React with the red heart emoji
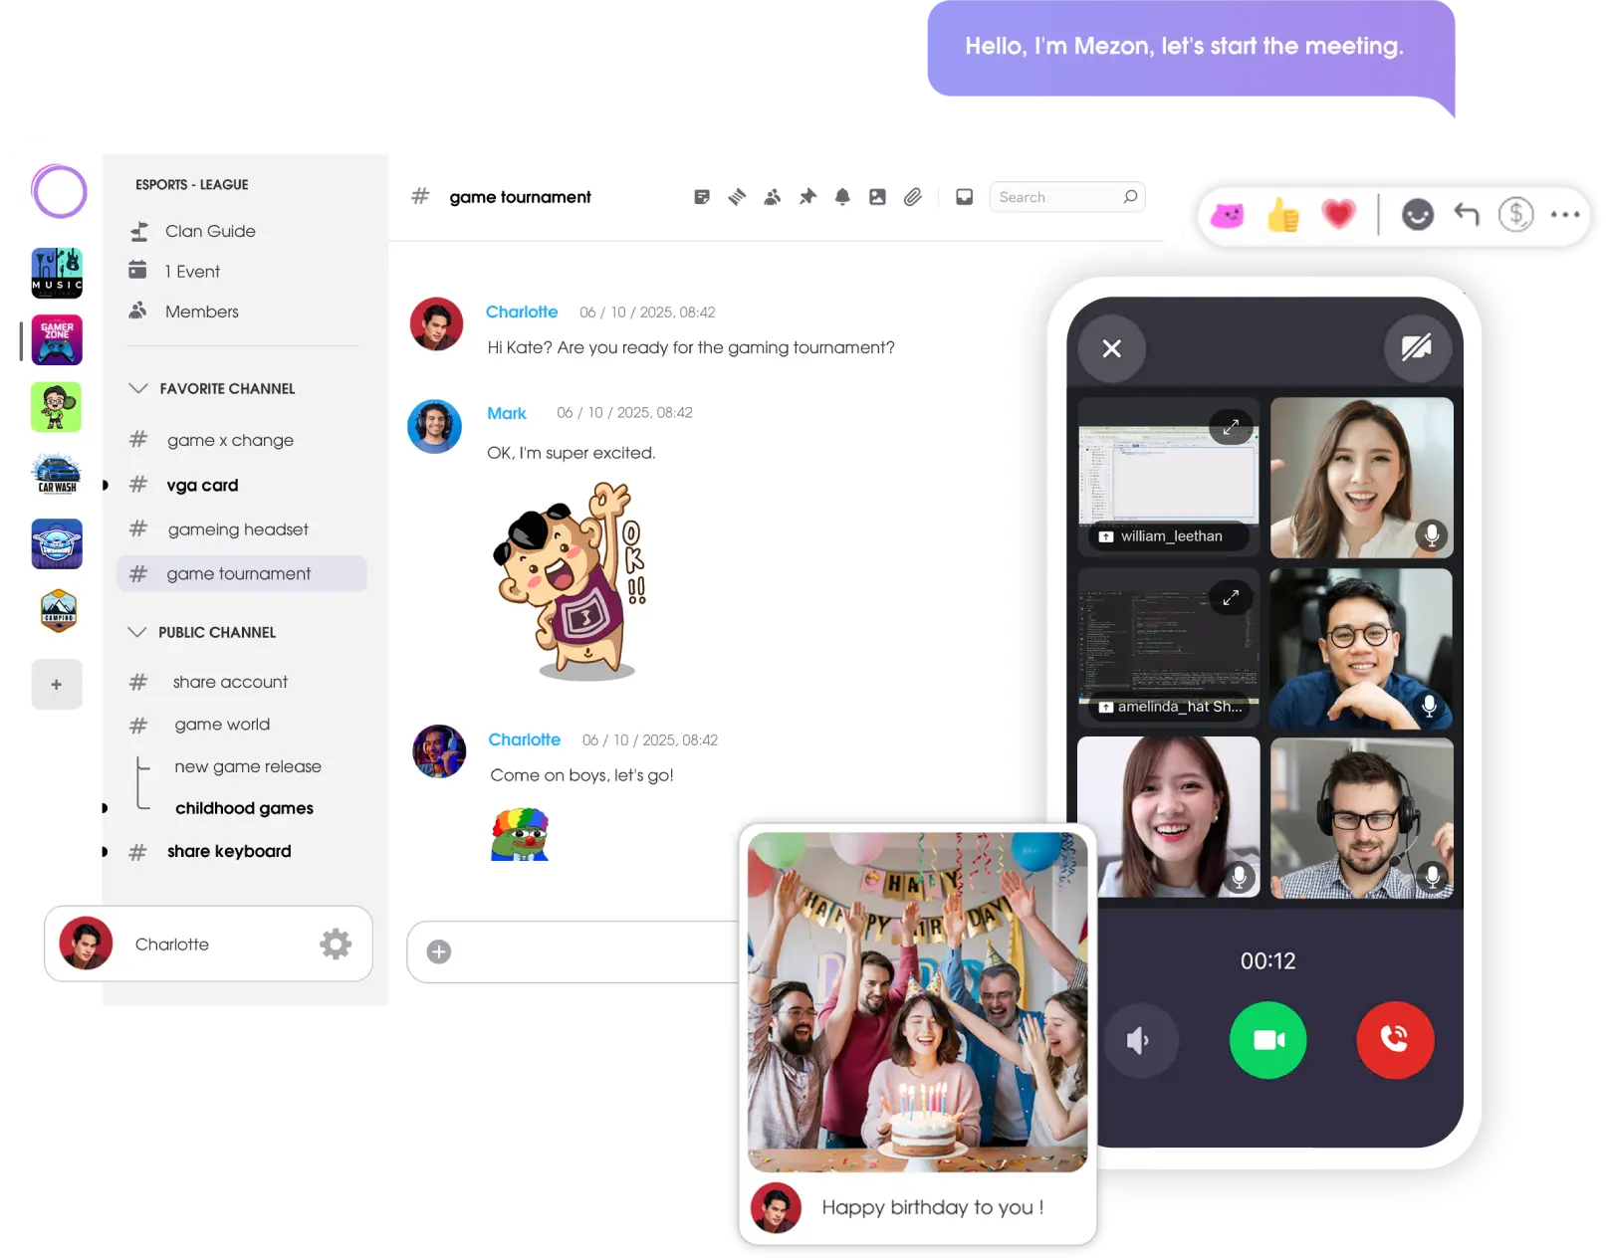 [1338, 214]
